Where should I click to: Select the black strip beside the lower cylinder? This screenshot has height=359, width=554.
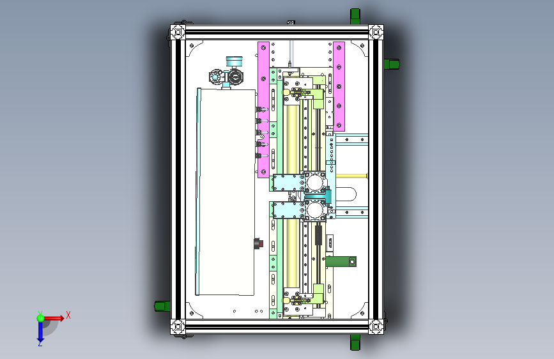point(318,234)
